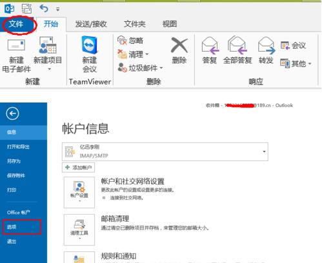The image size is (322, 263).
Task: Forward (转发) the email
Action: (267, 45)
